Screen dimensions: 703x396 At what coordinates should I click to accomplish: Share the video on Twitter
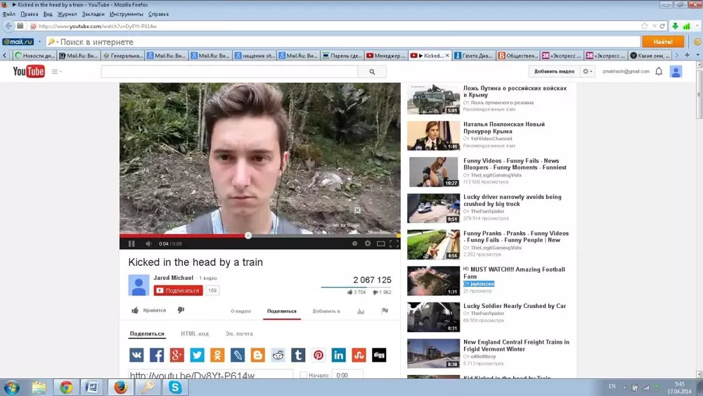click(197, 355)
